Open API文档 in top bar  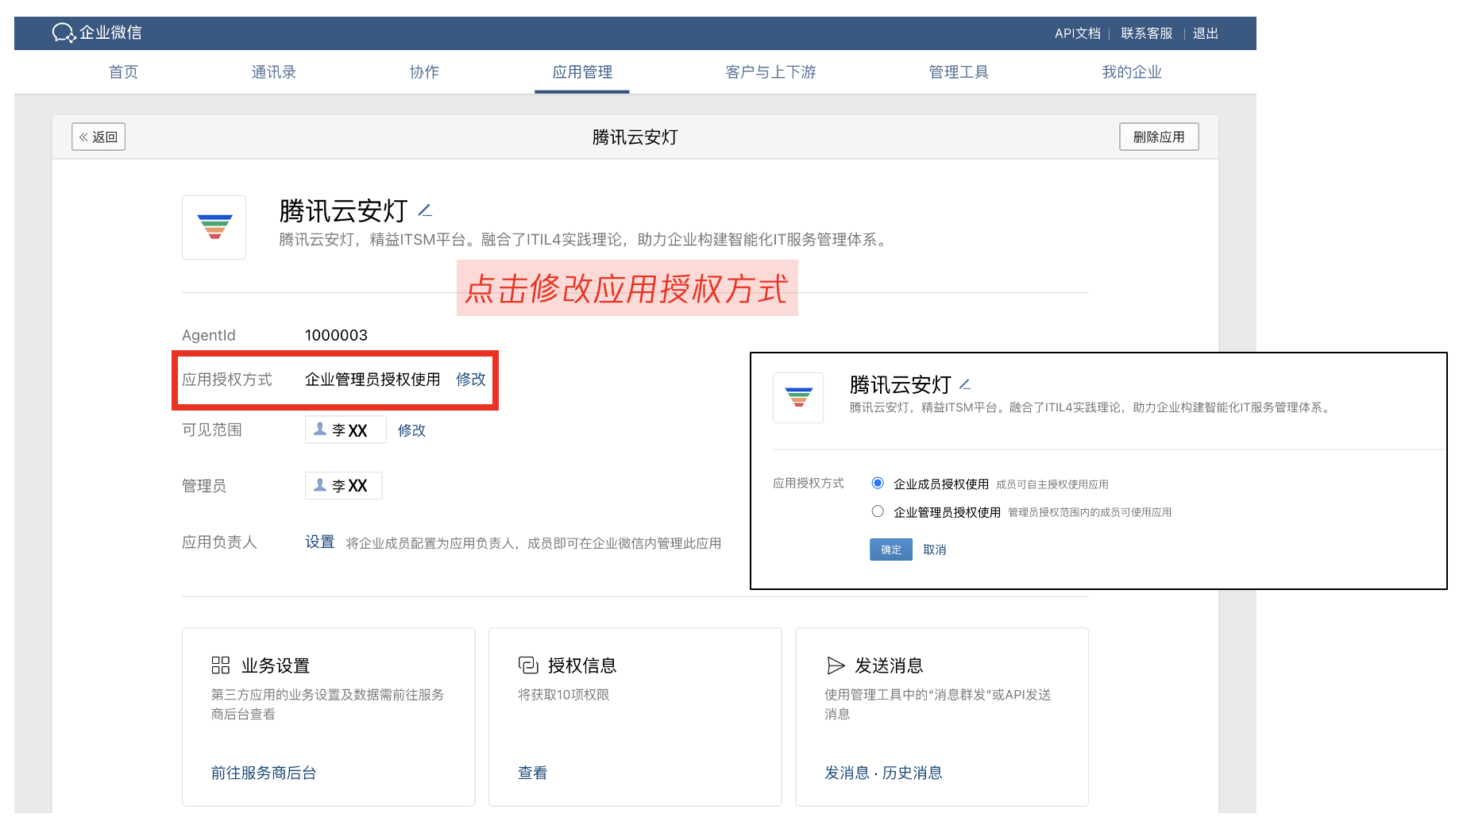tap(1077, 33)
